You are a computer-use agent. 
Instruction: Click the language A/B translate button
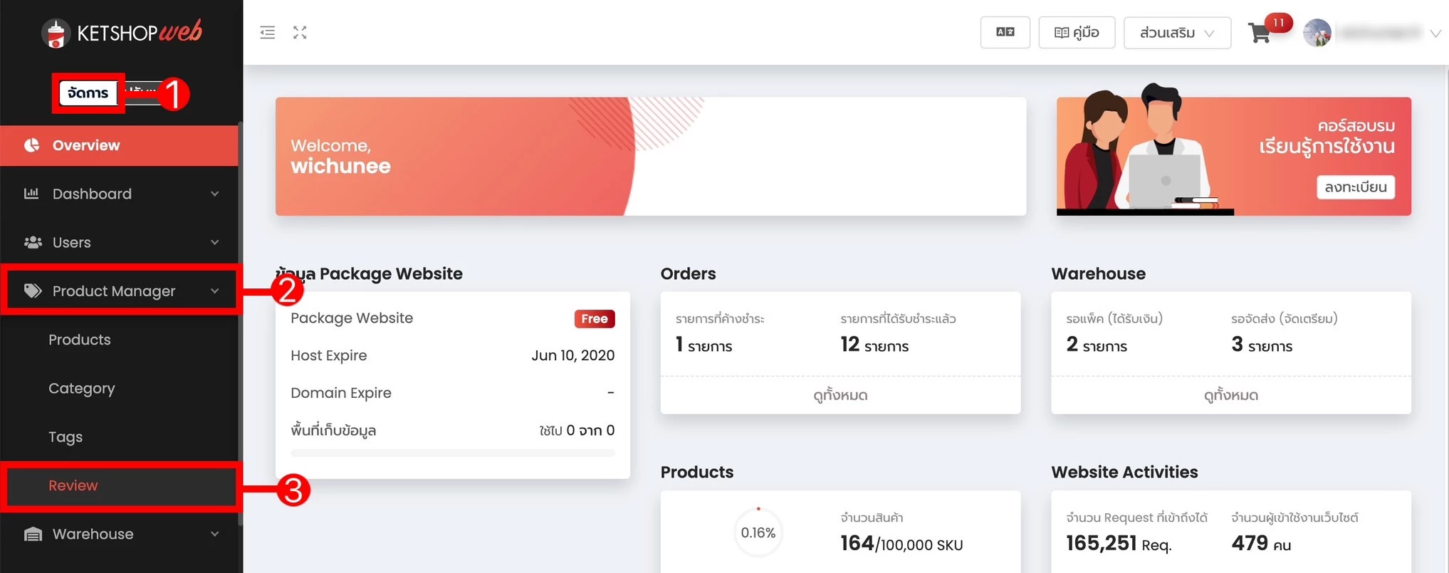click(1005, 33)
